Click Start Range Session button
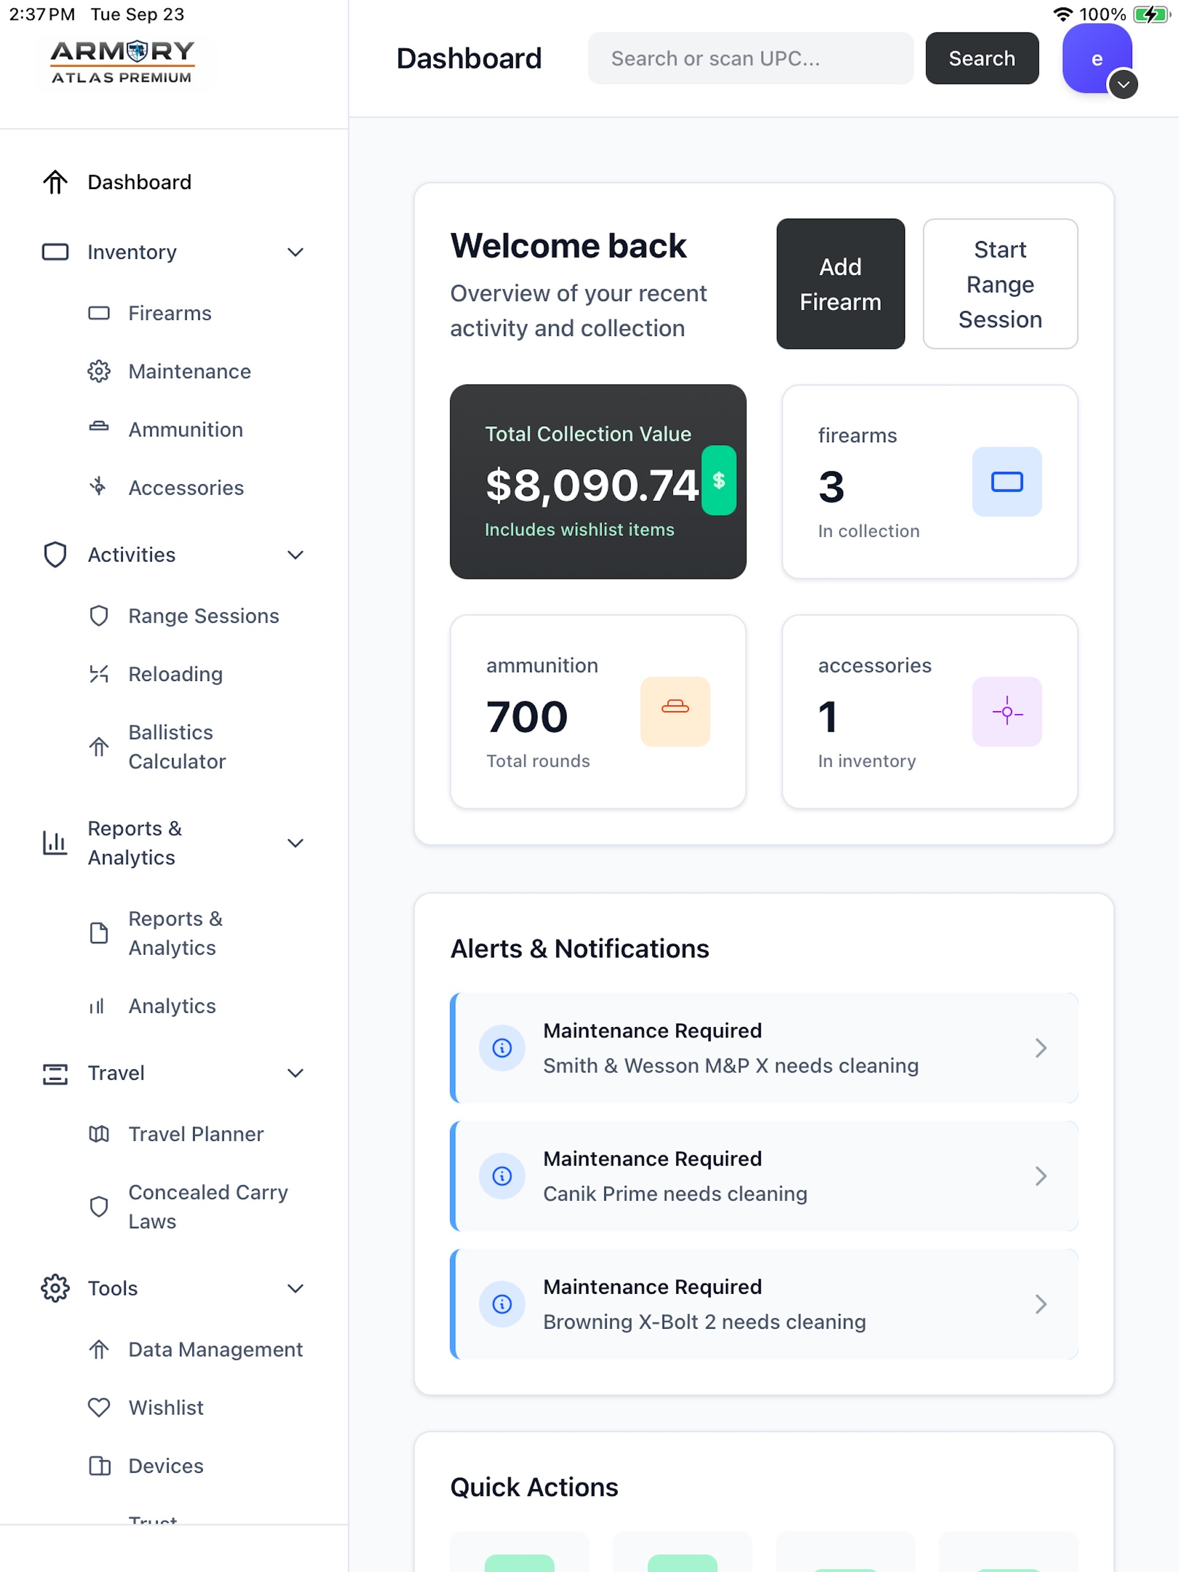This screenshot has height=1572, width=1179. (x=1001, y=284)
